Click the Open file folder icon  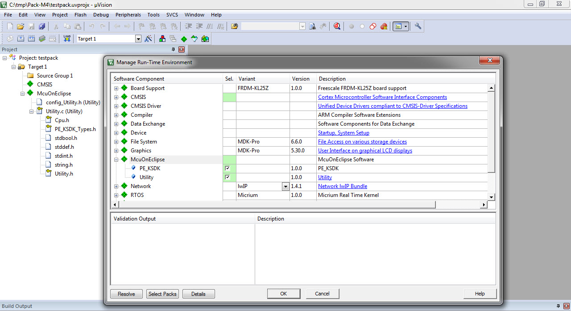pyautogui.click(x=21, y=26)
